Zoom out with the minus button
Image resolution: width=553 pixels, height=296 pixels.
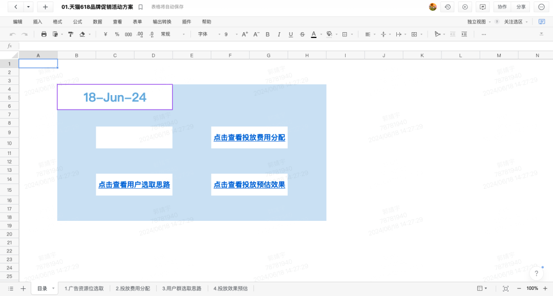click(x=519, y=289)
